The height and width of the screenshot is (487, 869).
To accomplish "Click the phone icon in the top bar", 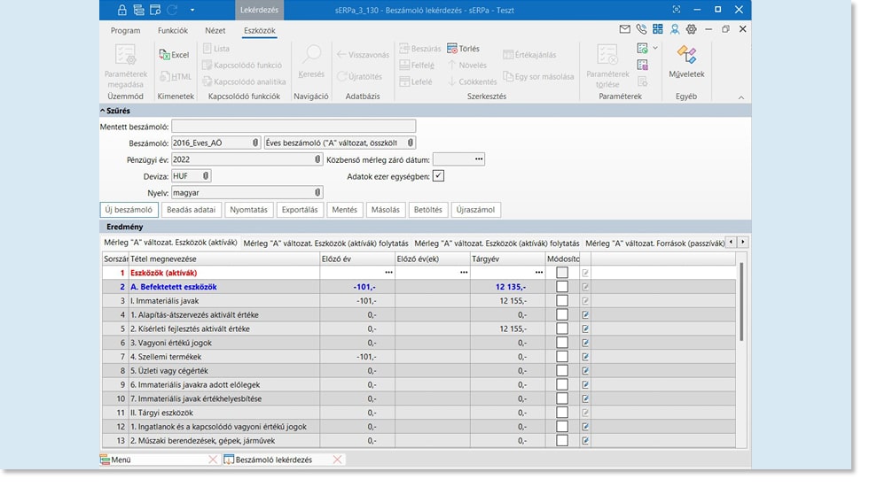I will 641,30.
